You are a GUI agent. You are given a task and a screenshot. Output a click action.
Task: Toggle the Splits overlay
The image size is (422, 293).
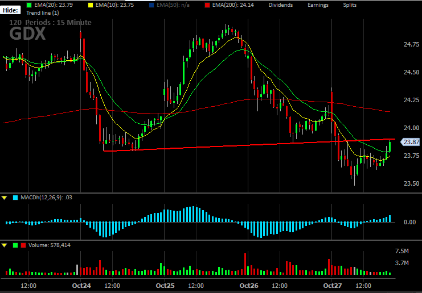(350, 5)
